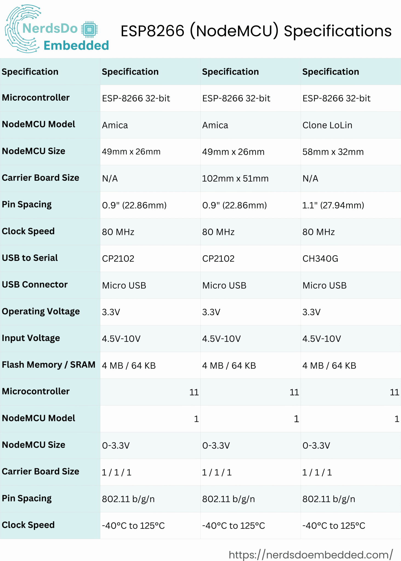Click the ESP8266 (NodeMCU) Specifications title
This screenshot has height=561, width=401.
point(256,31)
